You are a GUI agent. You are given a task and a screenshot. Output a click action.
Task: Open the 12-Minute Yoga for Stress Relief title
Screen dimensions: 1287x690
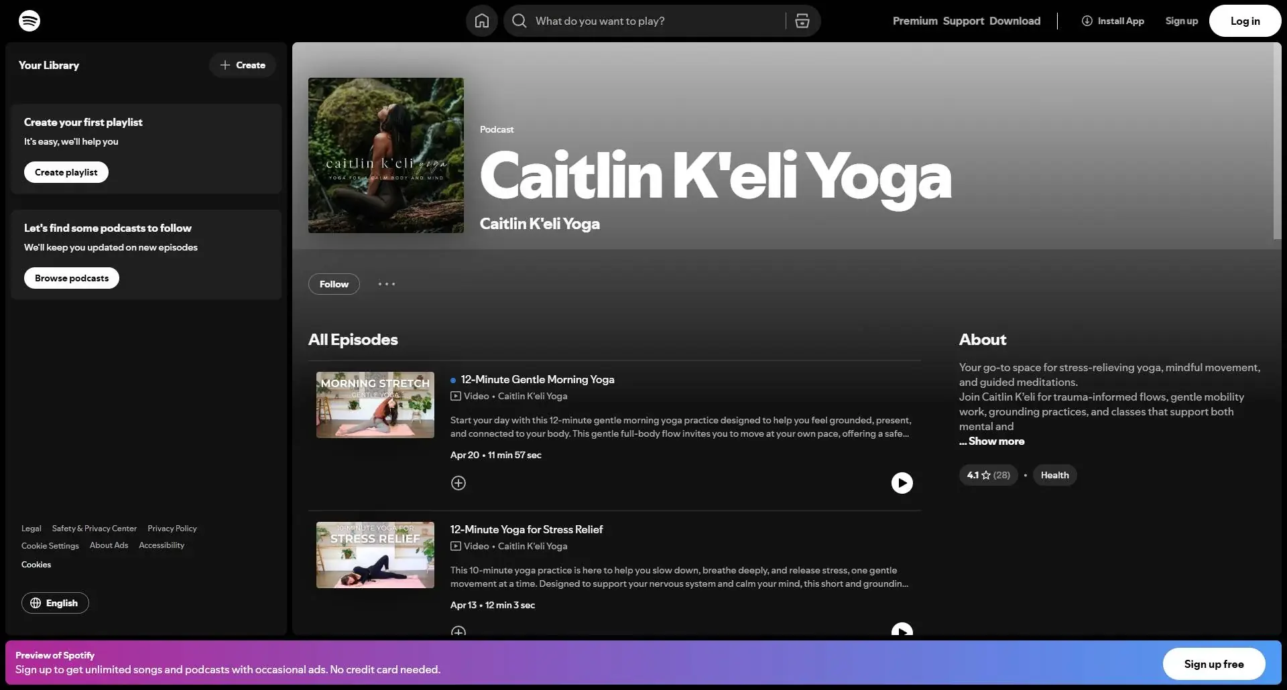pyautogui.click(x=526, y=530)
